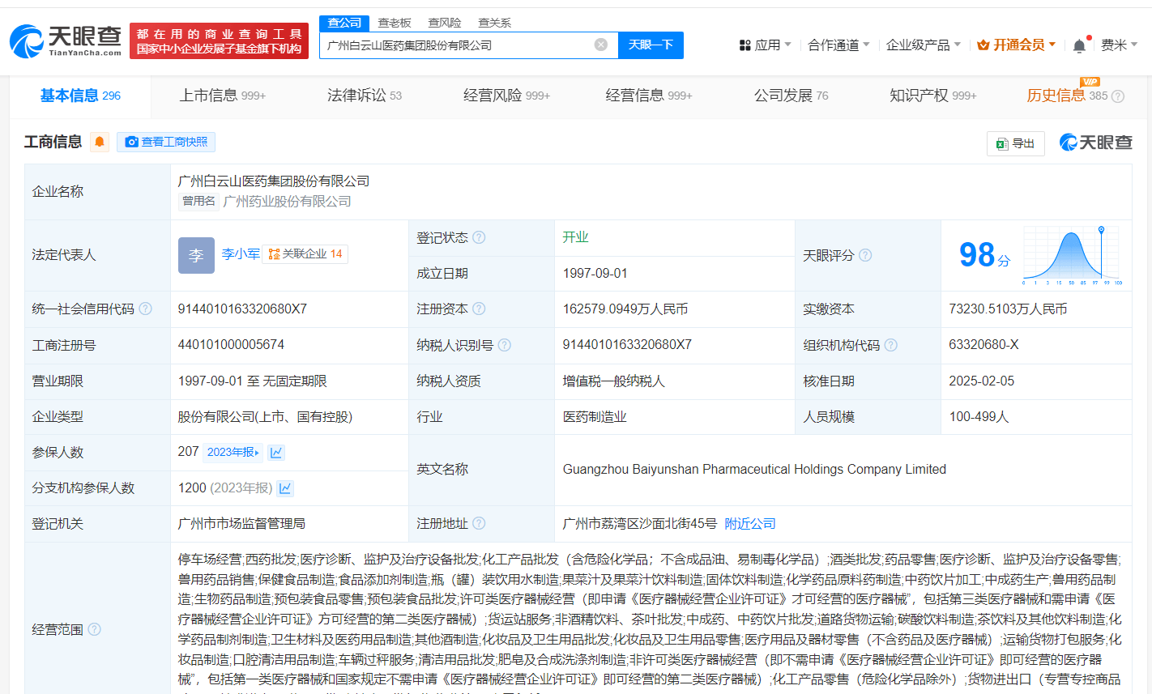Switch to the 法律诉讼 53 tab
1152x694 pixels.
coord(365,96)
